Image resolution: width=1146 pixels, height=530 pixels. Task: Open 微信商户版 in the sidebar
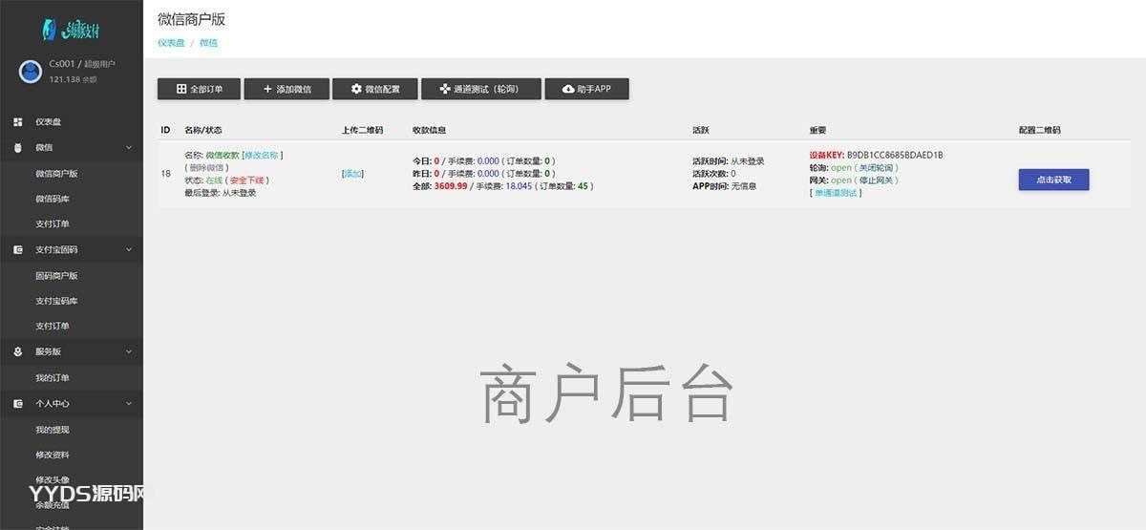pos(56,173)
